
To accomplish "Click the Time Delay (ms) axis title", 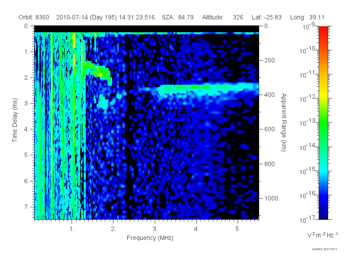I will pos(15,120).
